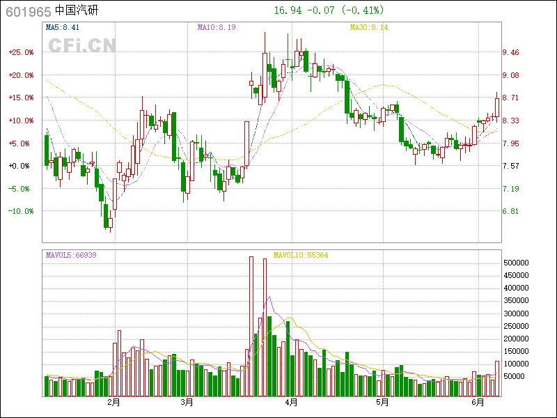Click the MAVOL5:66939 volume label
The image size is (557, 418).
tap(71, 255)
